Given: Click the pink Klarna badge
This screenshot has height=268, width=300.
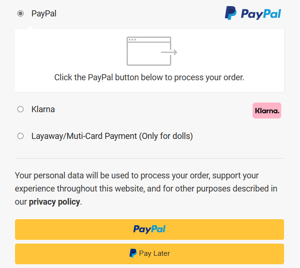Looking at the screenshot, I should pos(267,111).
